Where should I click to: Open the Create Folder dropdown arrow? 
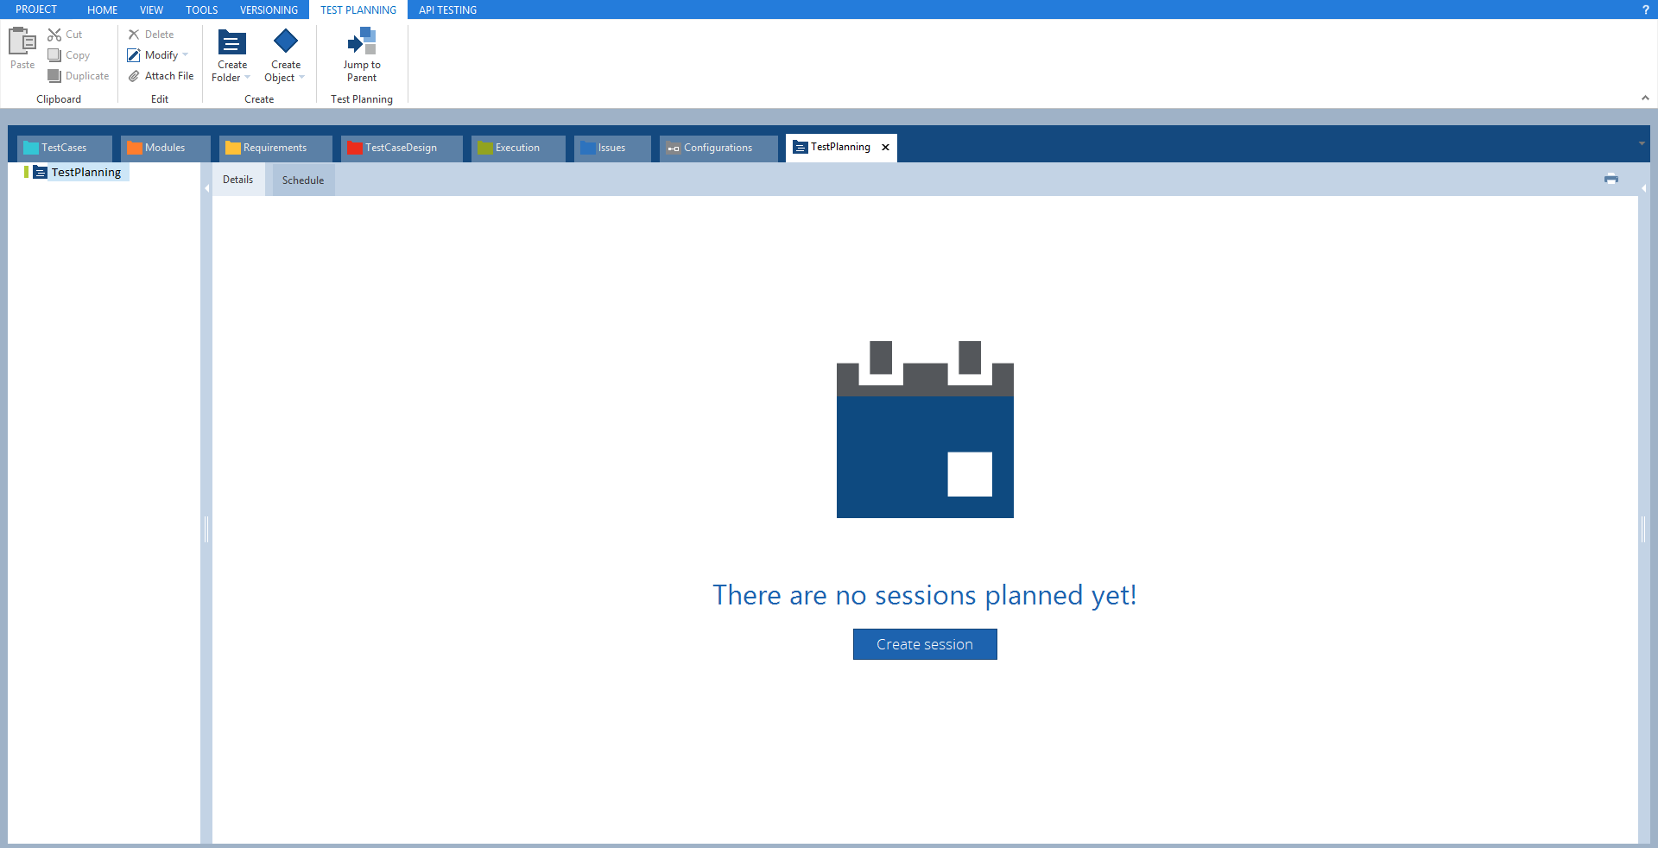pos(247,78)
